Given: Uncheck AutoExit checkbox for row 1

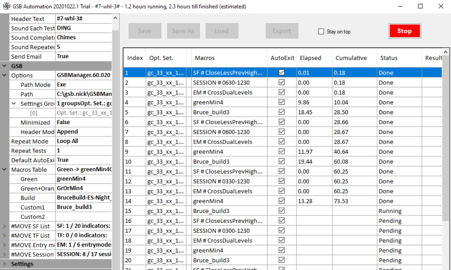Looking at the screenshot, I should click(282, 73).
